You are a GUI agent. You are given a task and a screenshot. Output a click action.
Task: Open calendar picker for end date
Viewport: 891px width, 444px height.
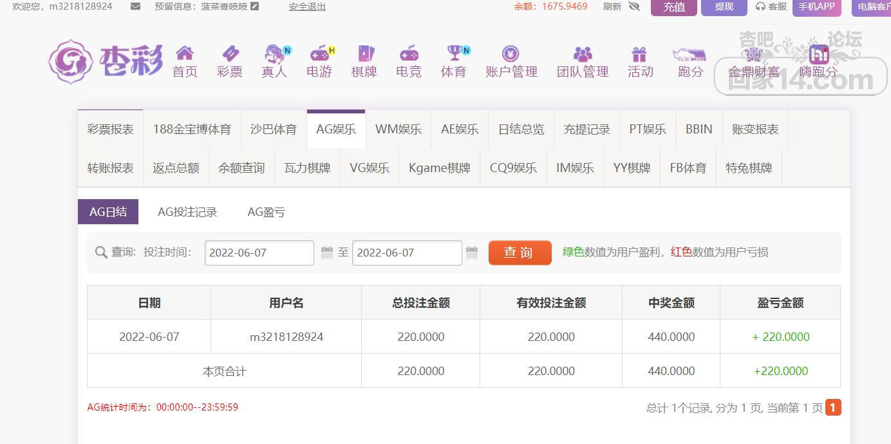(x=472, y=253)
